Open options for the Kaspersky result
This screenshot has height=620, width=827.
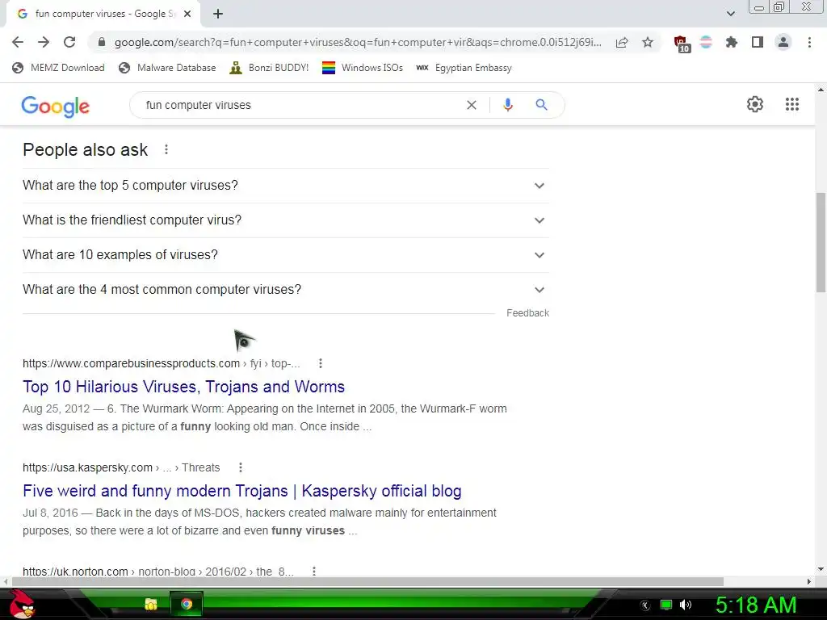click(x=241, y=467)
